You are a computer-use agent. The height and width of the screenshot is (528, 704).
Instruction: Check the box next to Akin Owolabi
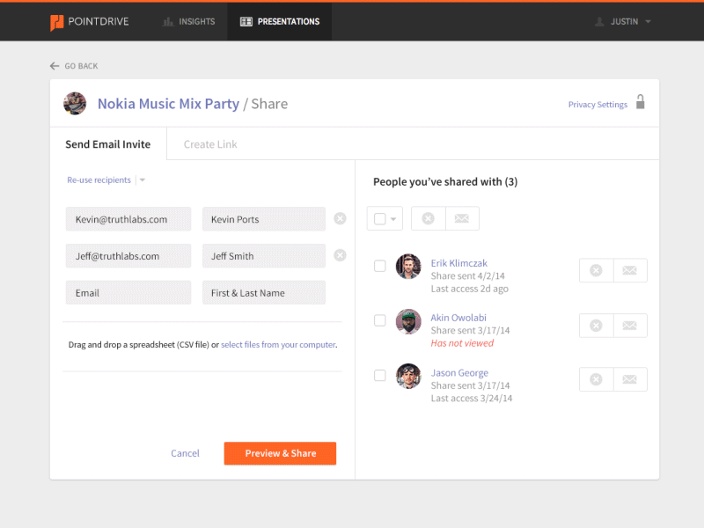[380, 320]
